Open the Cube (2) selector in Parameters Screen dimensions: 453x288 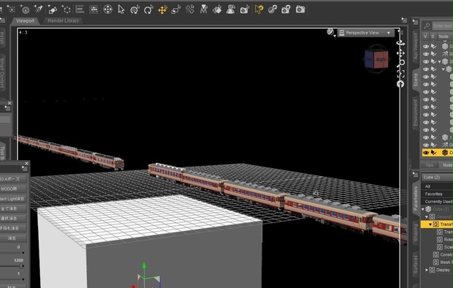pyautogui.click(x=437, y=177)
